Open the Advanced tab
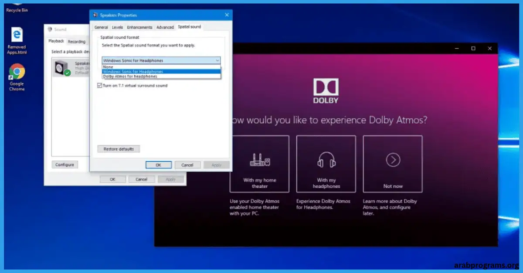 click(x=165, y=27)
